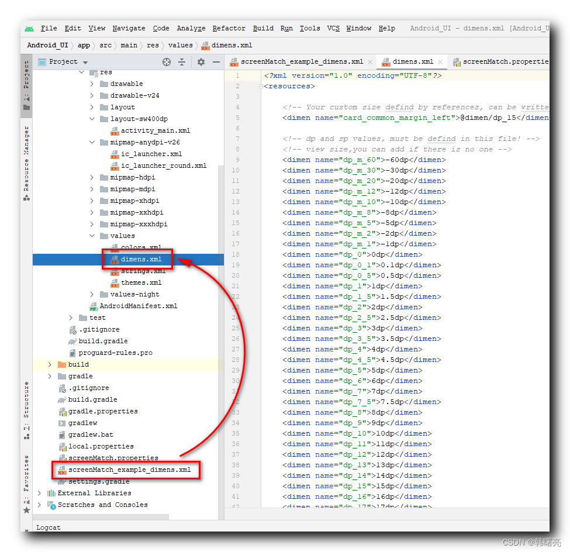Click the Scroll from Source crosshair icon
This screenshot has width=570, height=552.
point(166,61)
